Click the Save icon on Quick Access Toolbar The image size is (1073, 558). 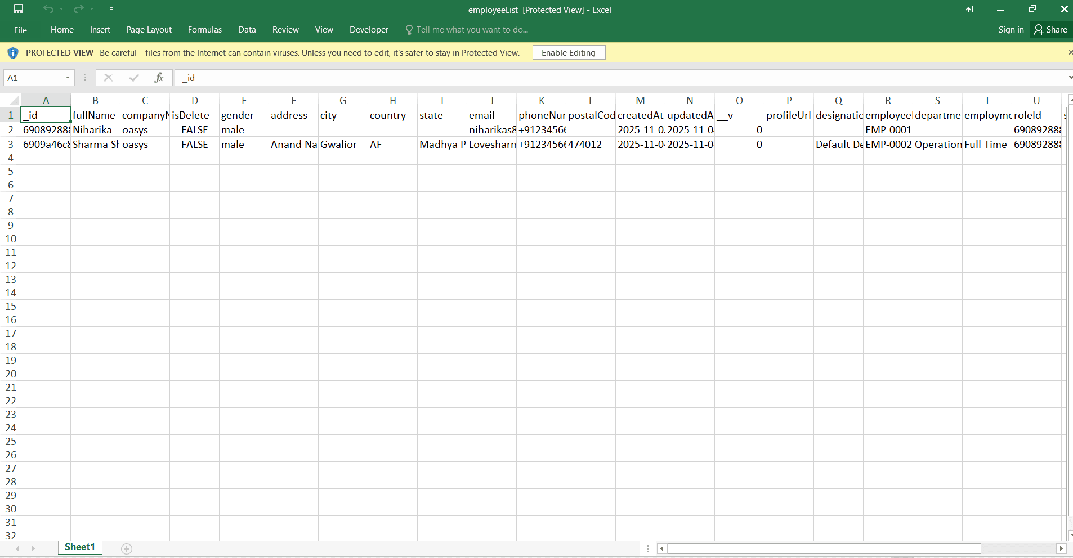[18, 9]
